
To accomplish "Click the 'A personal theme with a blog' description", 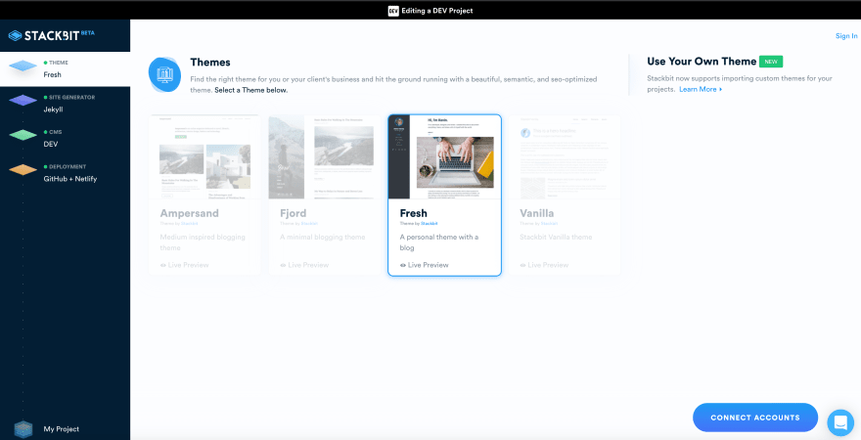I will [x=438, y=242].
